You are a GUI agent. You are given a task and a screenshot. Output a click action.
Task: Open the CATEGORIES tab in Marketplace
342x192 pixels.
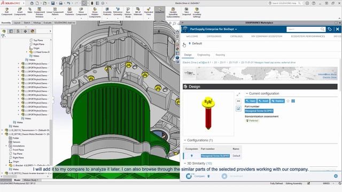click(214, 36)
